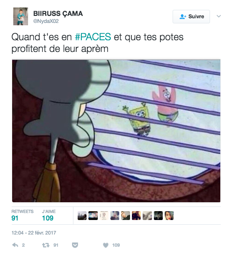View the 91 retweets list
The height and width of the screenshot is (257, 232).
pos(22,215)
